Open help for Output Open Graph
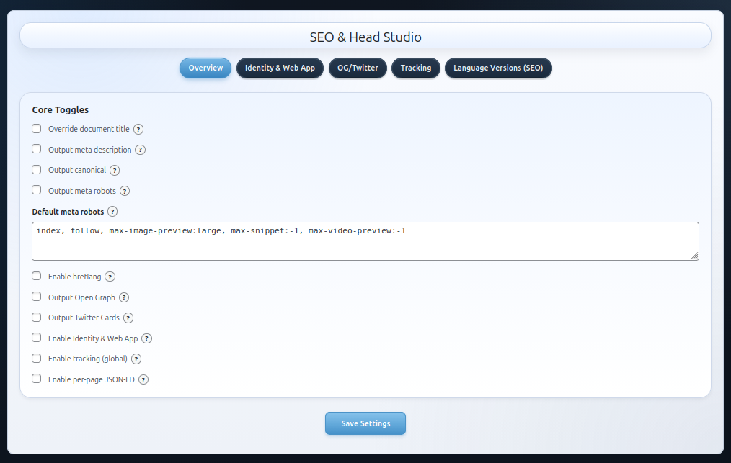The height and width of the screenshot is (463, 731). pos(123,297)
